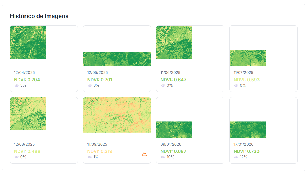The height and width of the screenshot is (174, 308).
Task: Open the 12/04/2025 satellite image thumbnail
Action: tap(28, 42)
